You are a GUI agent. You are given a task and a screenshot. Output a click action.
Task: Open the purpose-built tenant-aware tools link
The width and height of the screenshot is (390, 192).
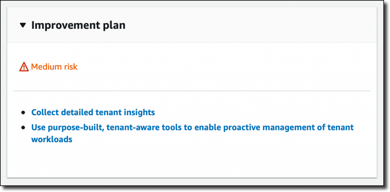[x=192, y=133]
